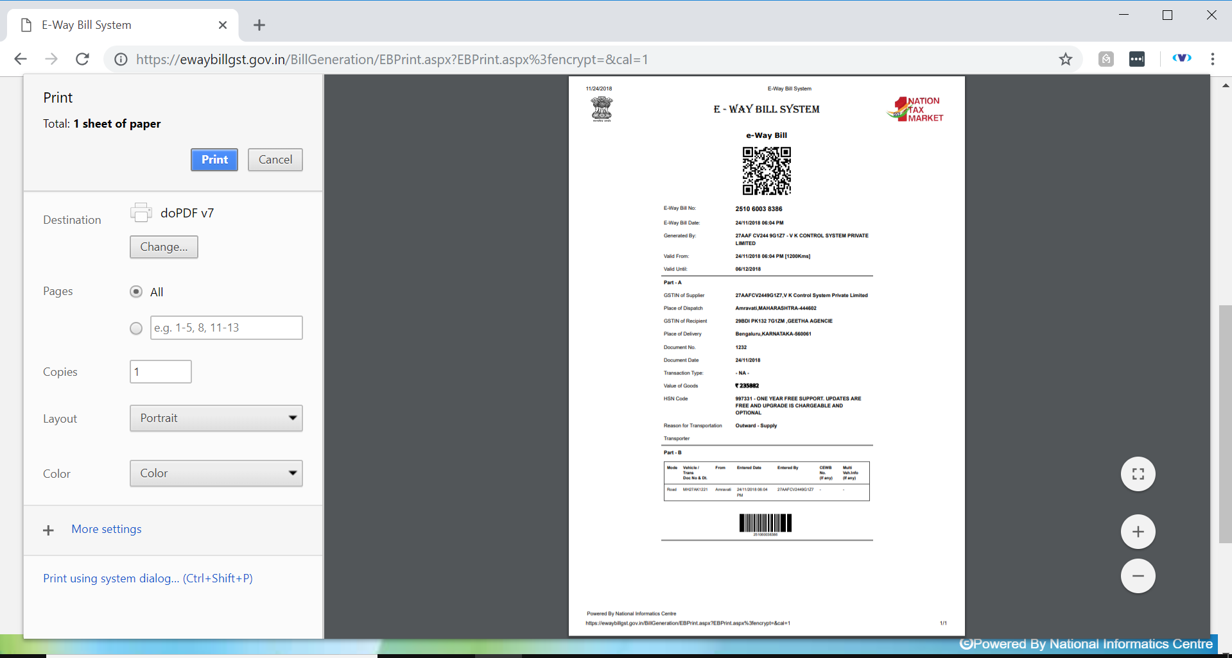Zoom in on the print preview
This screenshot has width=1232, height=658.
[1138, 532]
